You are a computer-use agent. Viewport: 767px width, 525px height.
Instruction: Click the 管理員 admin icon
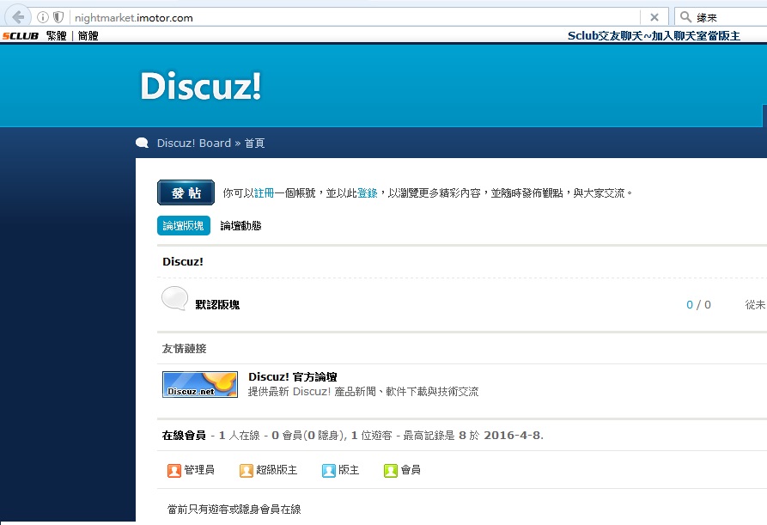point(174,470)
